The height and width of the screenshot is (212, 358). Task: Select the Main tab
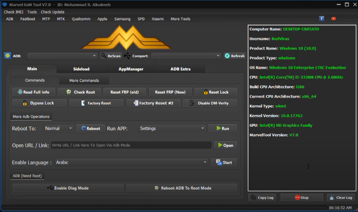tap(32, 69)
